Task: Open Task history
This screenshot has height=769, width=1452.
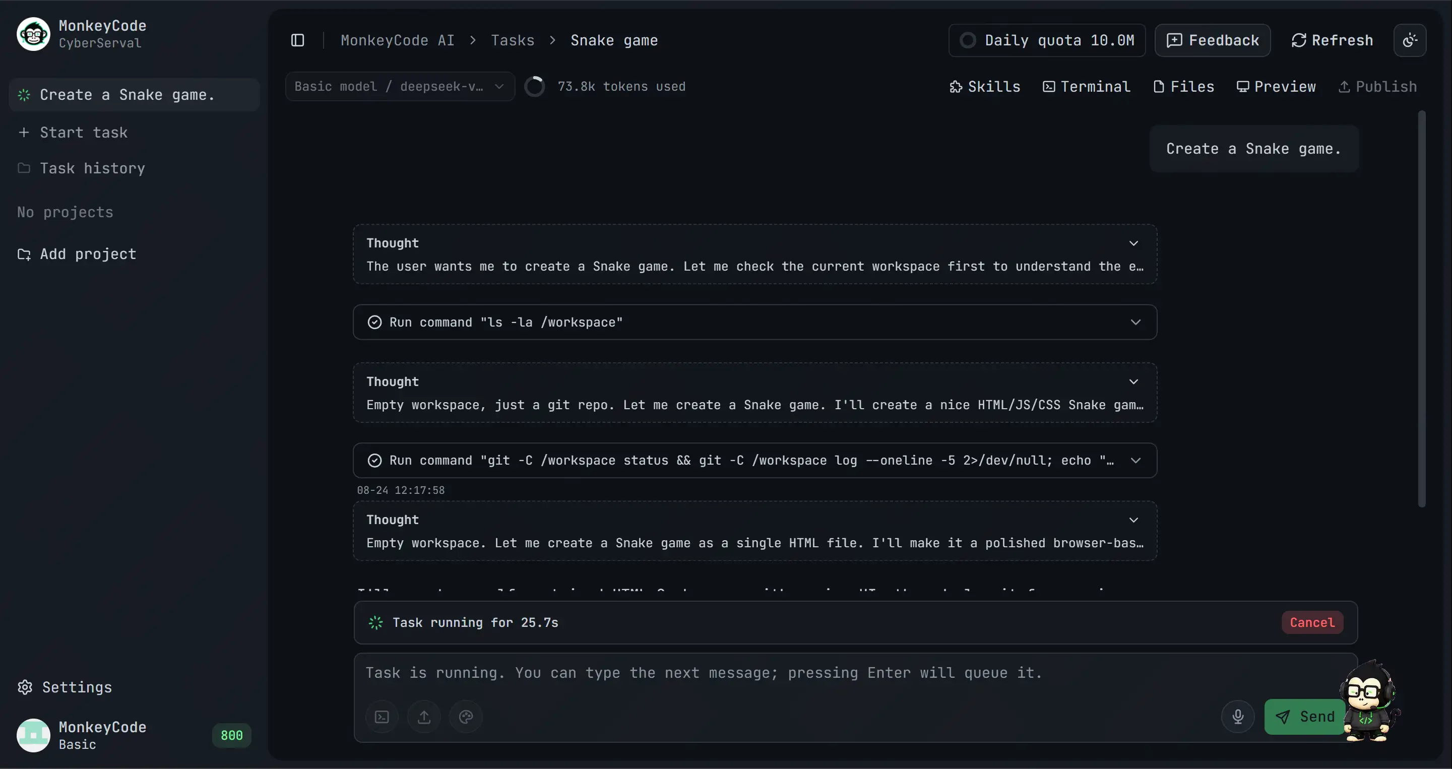Action: (82, 168)
